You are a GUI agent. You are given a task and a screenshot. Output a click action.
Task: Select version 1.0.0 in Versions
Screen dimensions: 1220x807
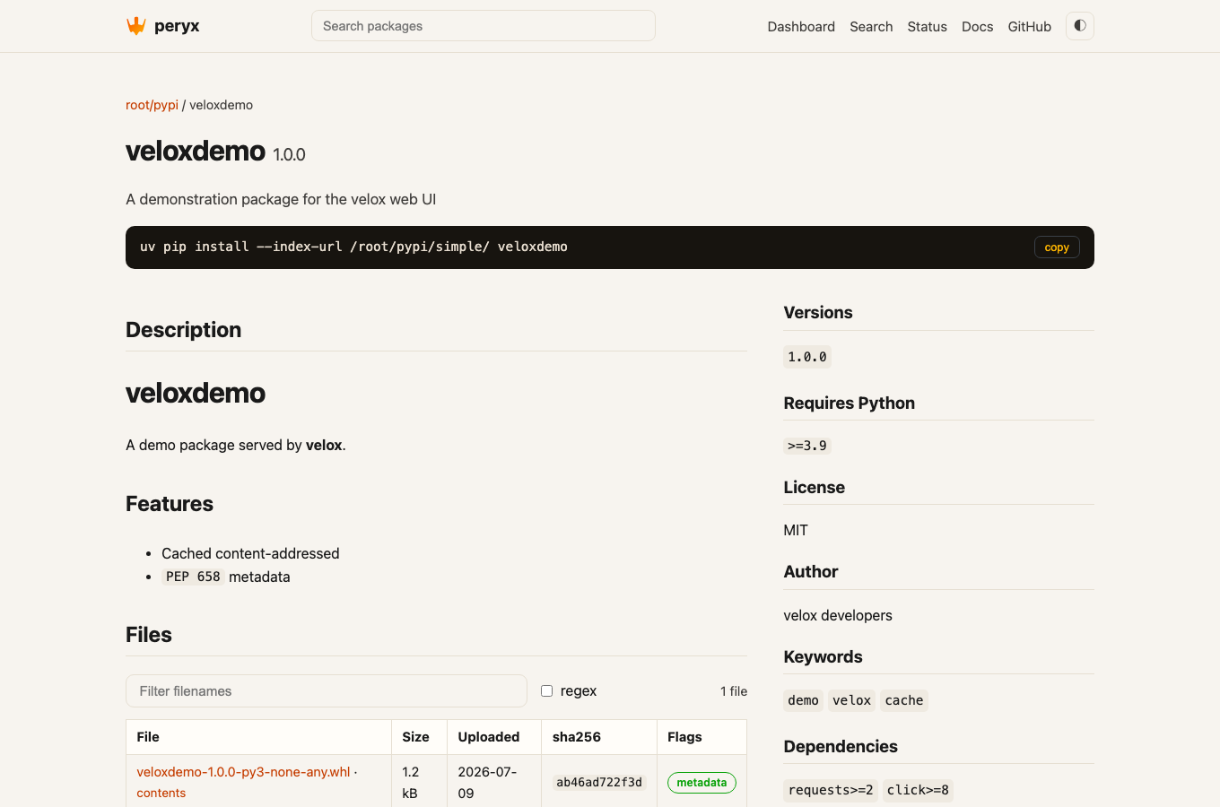(x=807, y=357)
